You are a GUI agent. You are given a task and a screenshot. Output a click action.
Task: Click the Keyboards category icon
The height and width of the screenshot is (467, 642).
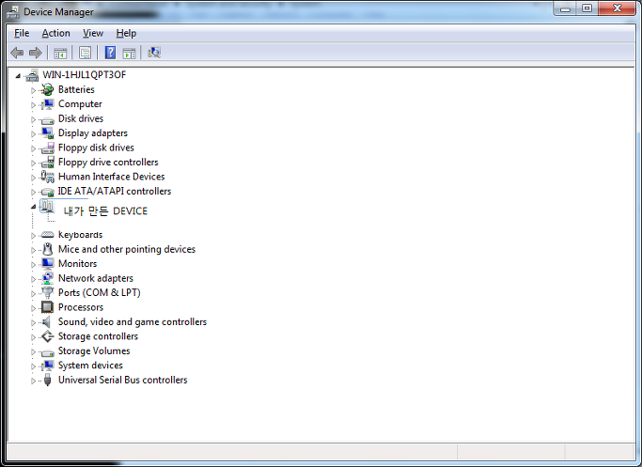(x=48, y=235)
